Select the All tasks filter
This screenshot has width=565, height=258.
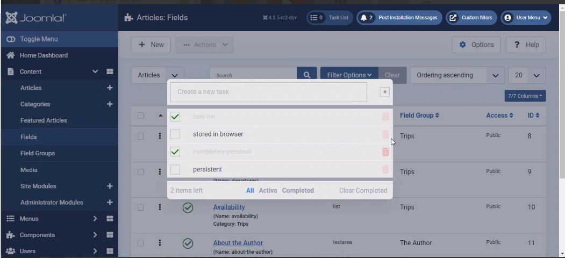[250, 191]
